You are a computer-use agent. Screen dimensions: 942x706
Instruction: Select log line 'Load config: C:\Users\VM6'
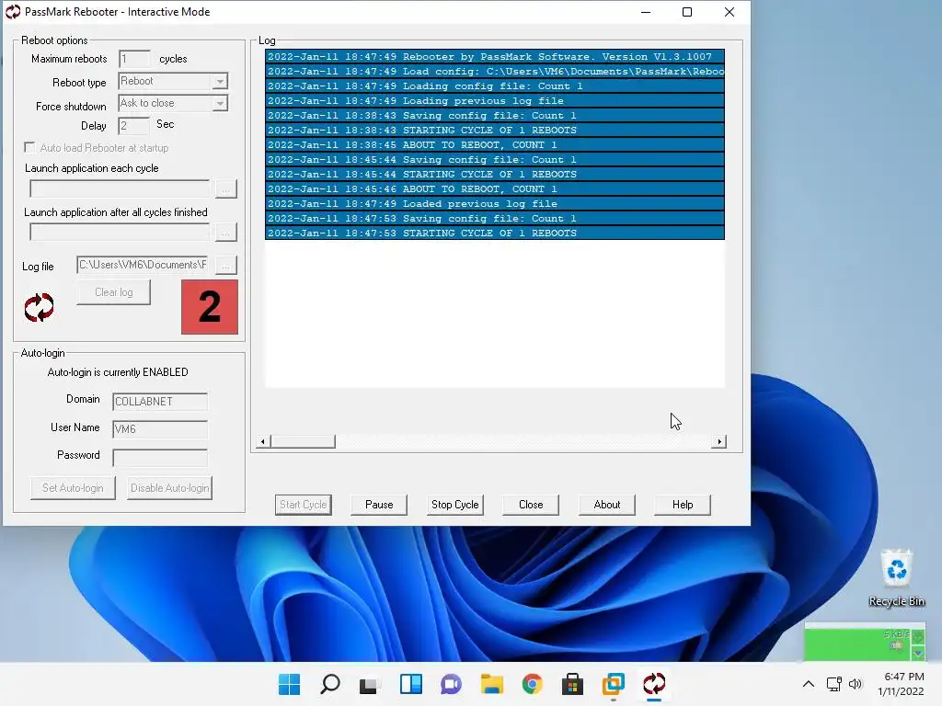(x=494, y=72)
